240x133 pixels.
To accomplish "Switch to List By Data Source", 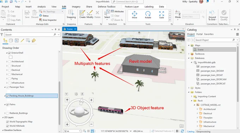I will coord(11,40).
